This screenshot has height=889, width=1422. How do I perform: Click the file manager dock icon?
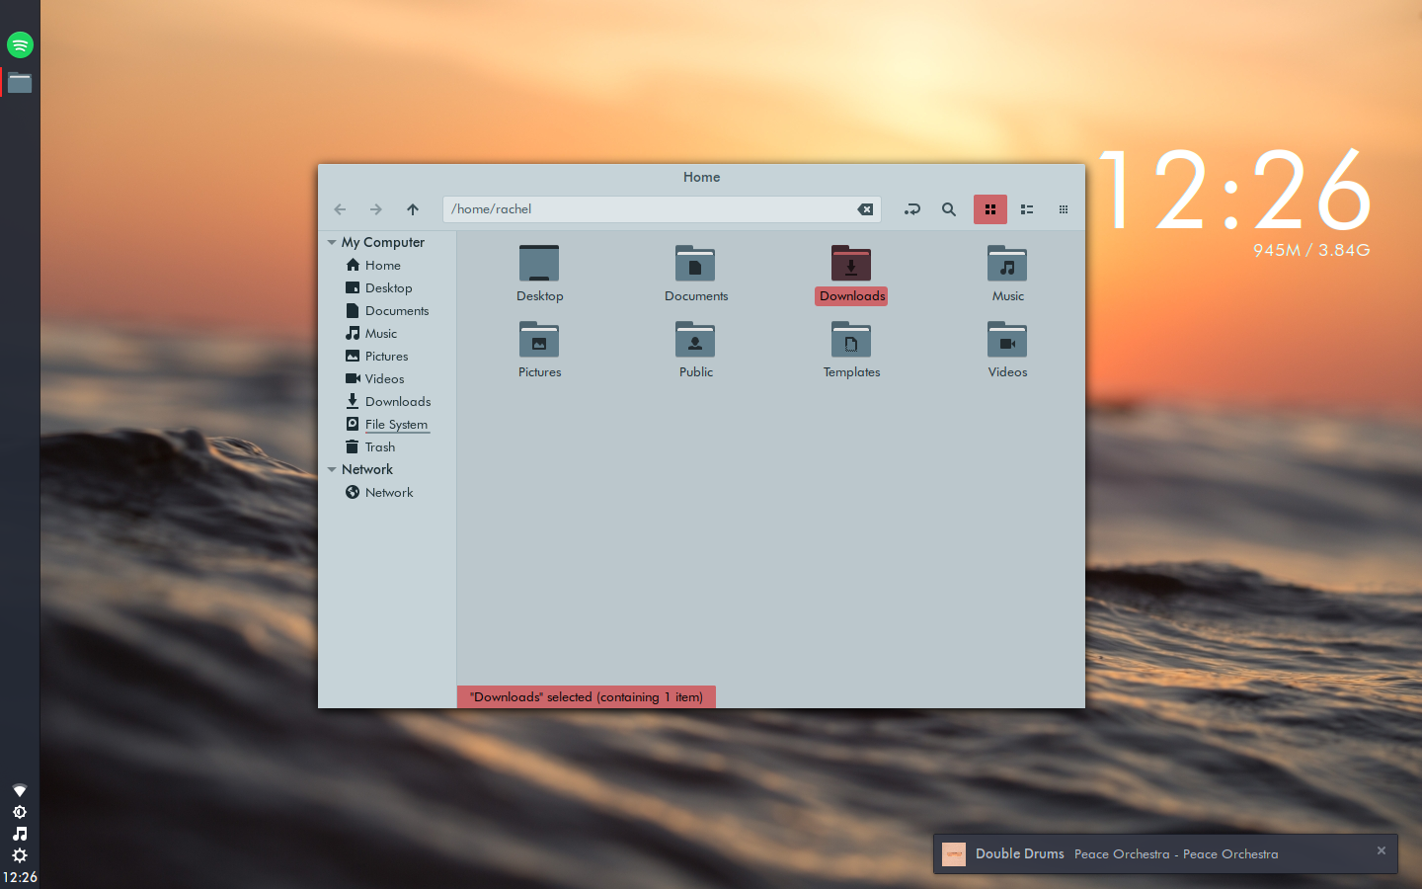[20, 83]
